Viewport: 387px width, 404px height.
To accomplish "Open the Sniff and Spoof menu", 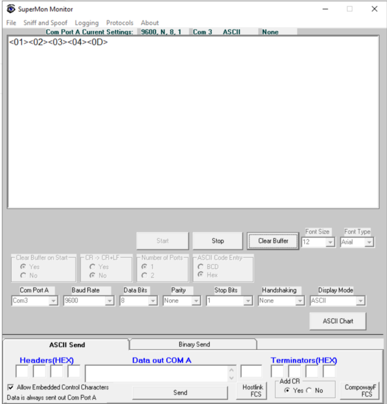I will pyautogui.click(x=45, y=23).
